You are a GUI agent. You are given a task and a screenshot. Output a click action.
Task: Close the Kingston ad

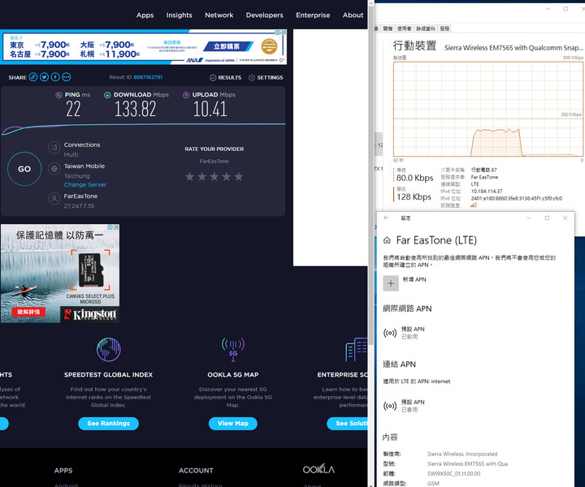coord(116,227)
